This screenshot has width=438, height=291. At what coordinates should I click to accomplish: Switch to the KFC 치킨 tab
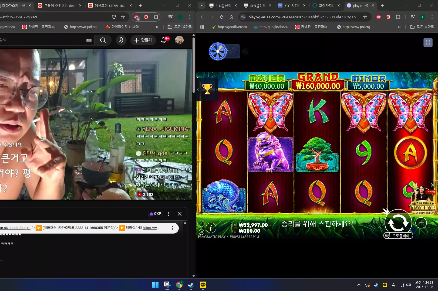pyautogui.click(x=292, y=5)
